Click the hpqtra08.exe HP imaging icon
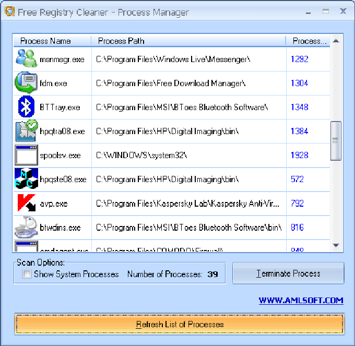Screen dimensions: 355x346 [26, 130]
